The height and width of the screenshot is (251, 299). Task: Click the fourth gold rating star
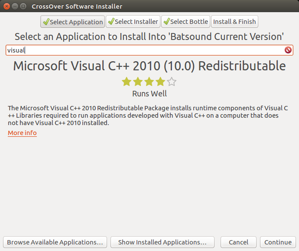coord(160,82)
